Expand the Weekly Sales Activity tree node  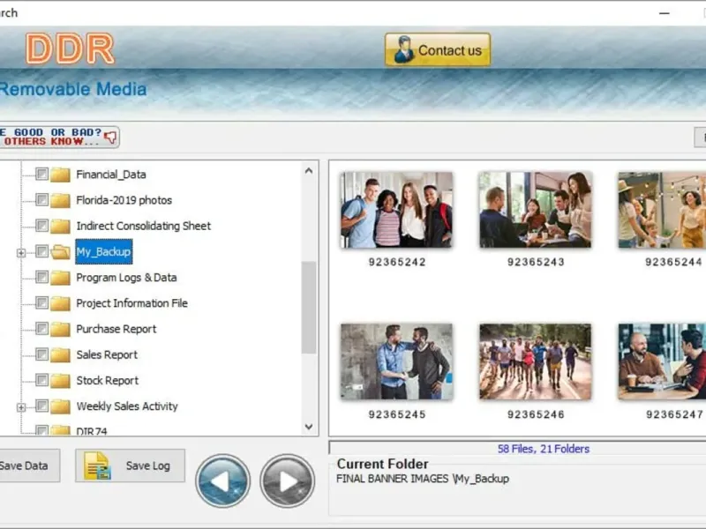tap(20, 407)
